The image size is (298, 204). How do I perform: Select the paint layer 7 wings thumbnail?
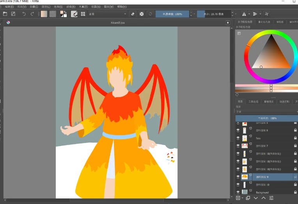point(245,146)
